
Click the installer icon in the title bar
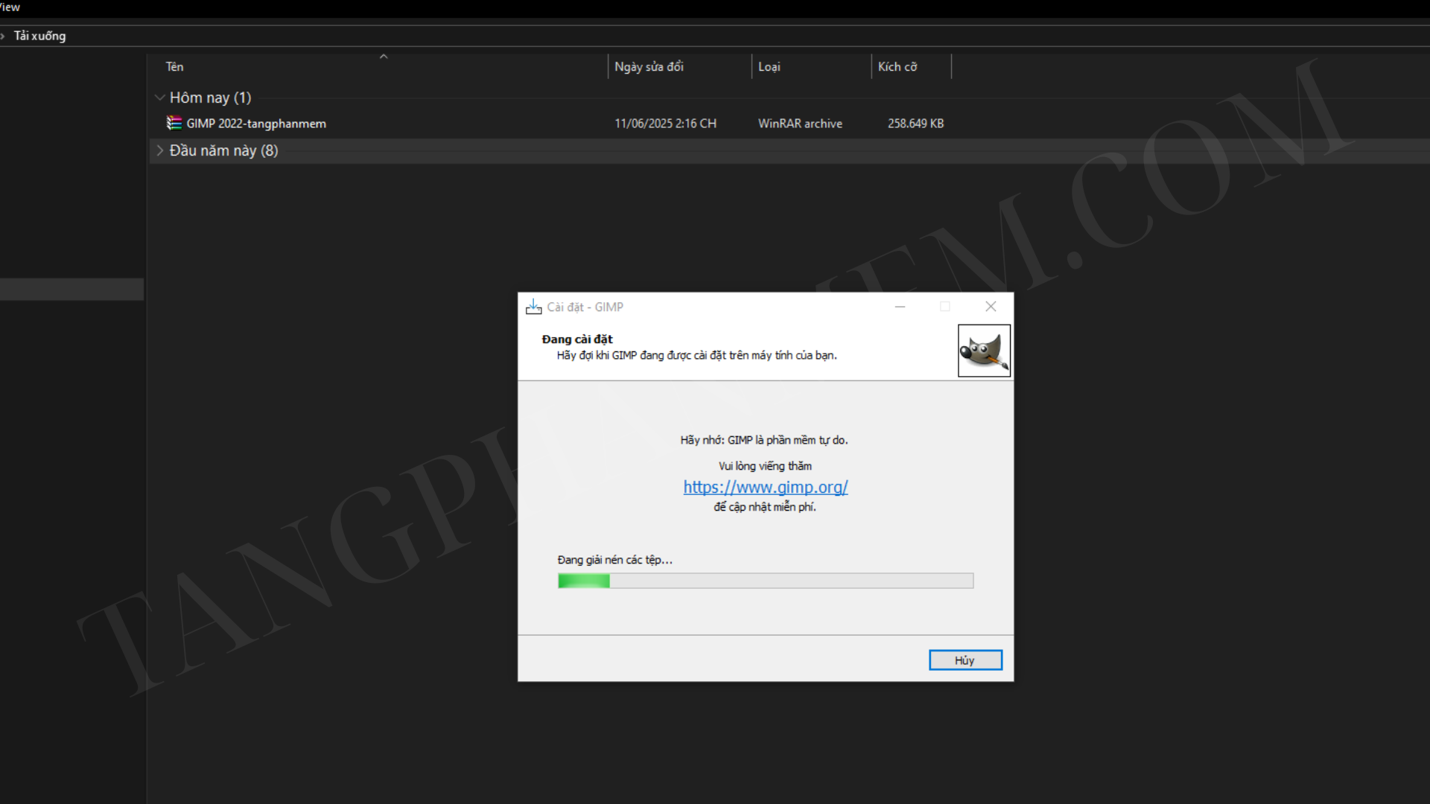coord(533,307)
